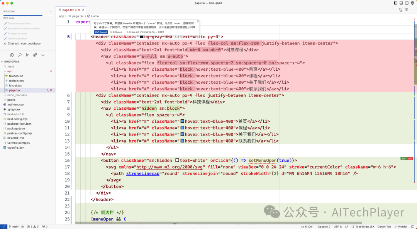Select the Explorer files icon
Viewport: 417px width, 229px height.
click(12, 55)
